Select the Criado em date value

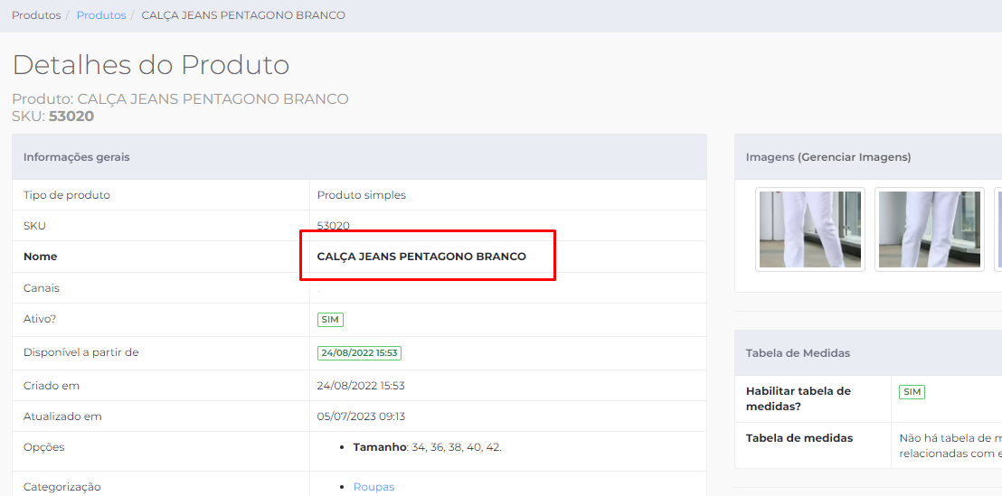(x=361, y=386)
